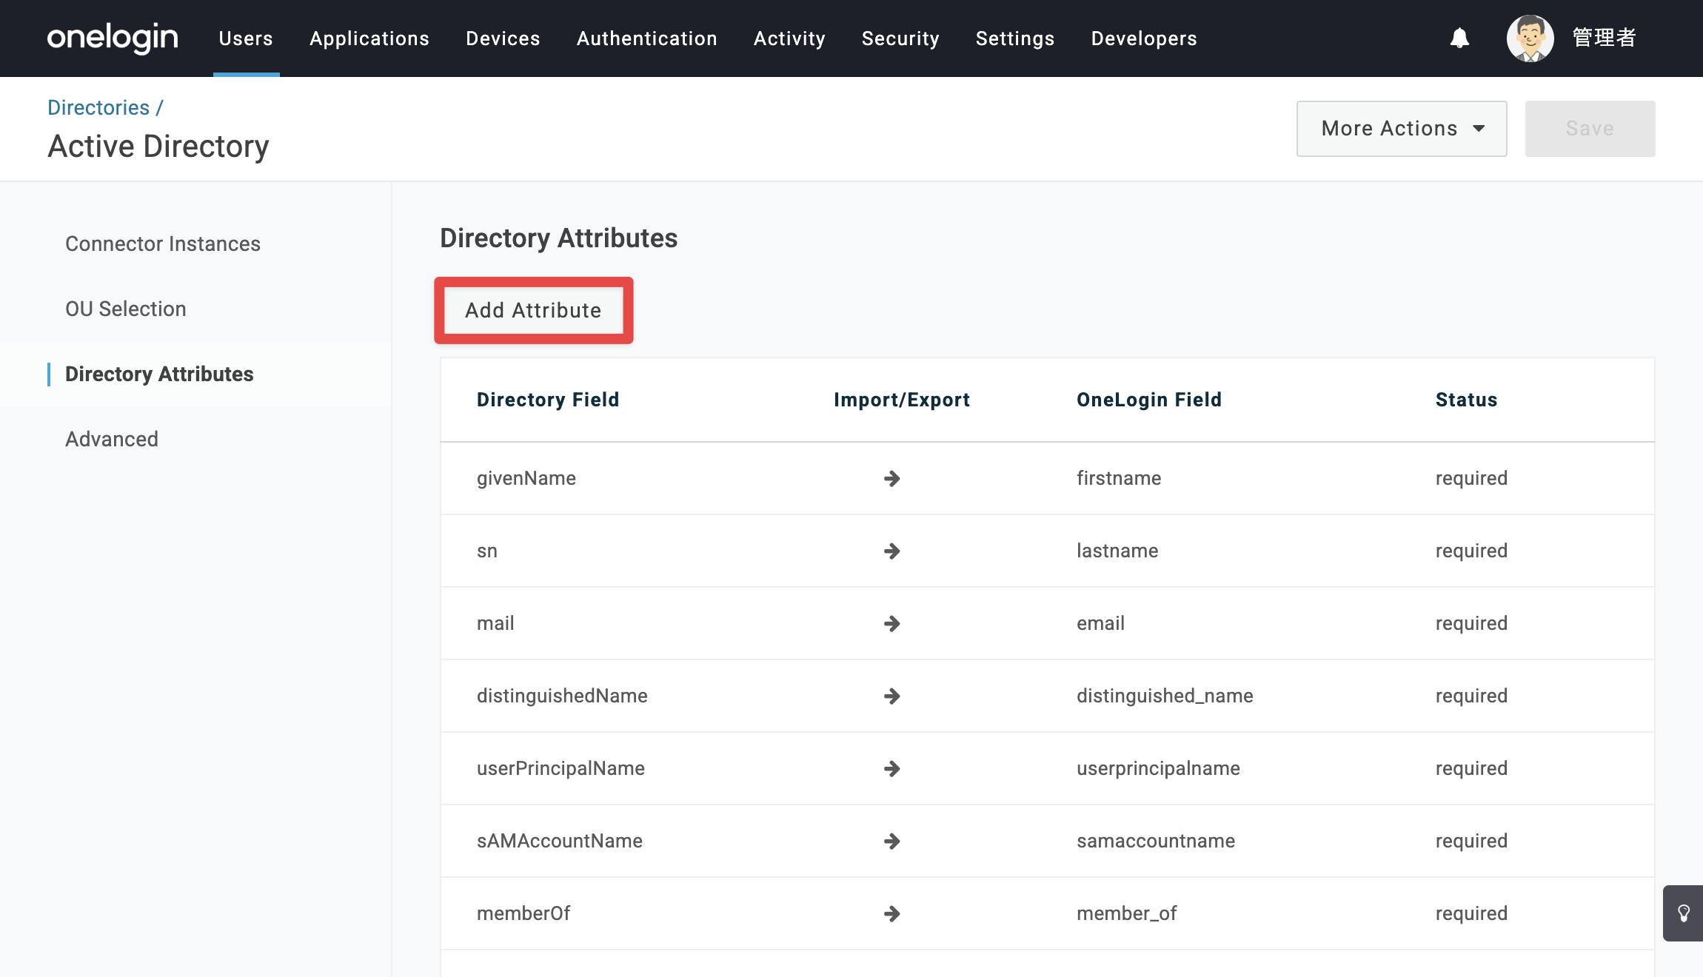Open the Security menu
1703x977 pixels.
pyautogui.click(x=900, y=38)
